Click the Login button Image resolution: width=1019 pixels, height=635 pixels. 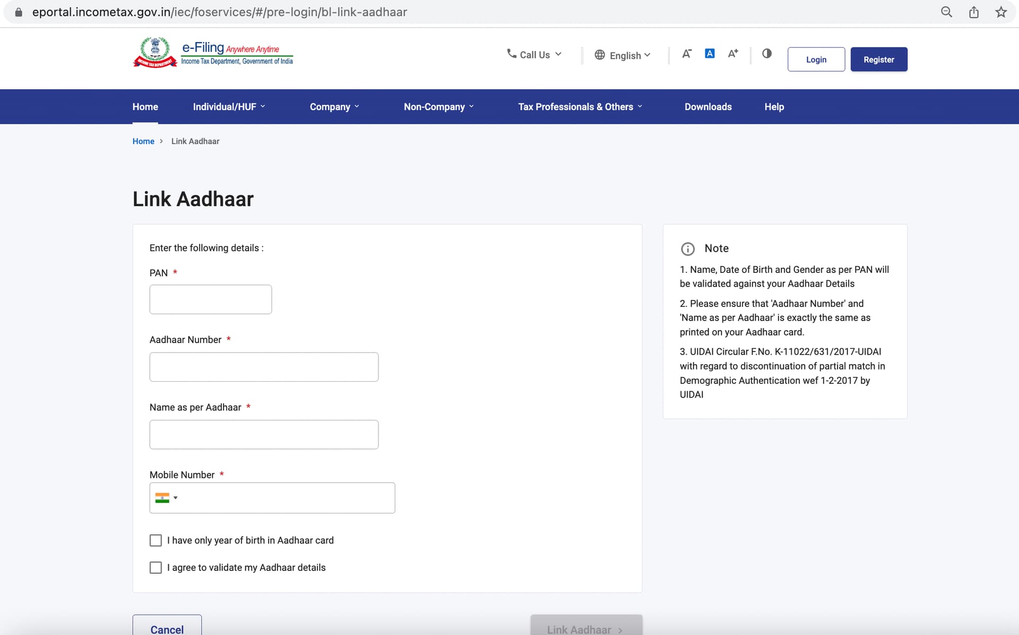(x=816, y=59)
